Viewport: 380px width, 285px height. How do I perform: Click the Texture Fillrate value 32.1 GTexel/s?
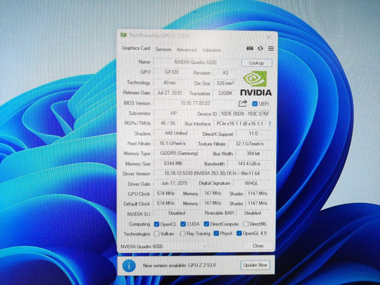249,144
